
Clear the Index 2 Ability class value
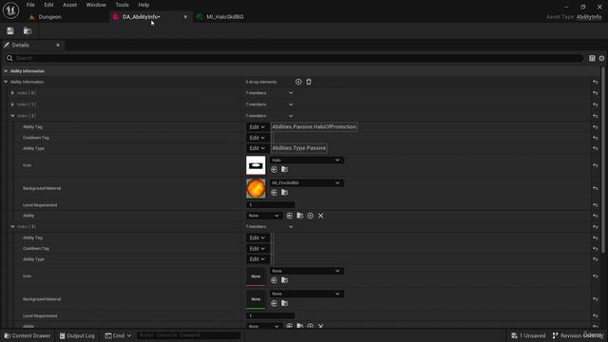pyautogui.click(x=321, y=216)
